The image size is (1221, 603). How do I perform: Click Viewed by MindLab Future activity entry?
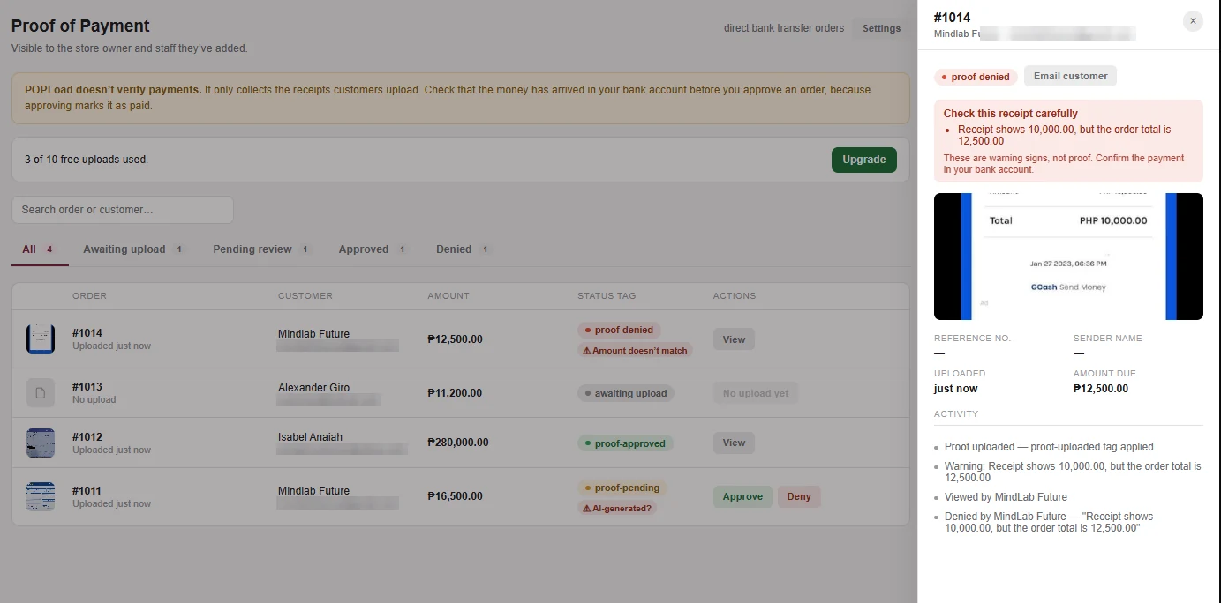coord(1006,497)
